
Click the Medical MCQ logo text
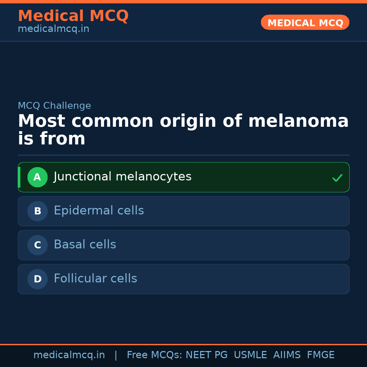[73, 16]
